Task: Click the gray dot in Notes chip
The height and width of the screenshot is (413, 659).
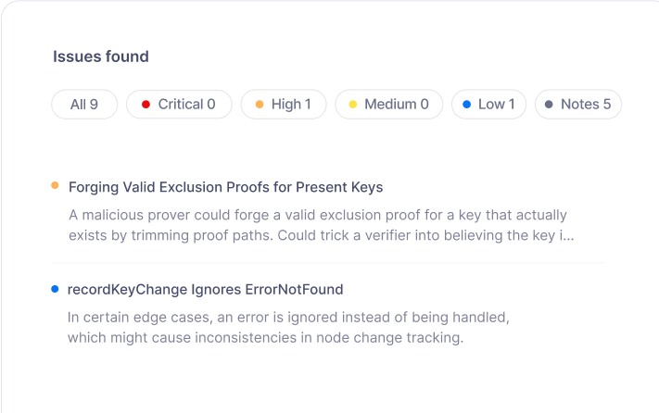Action: click(x=549, y=105)
